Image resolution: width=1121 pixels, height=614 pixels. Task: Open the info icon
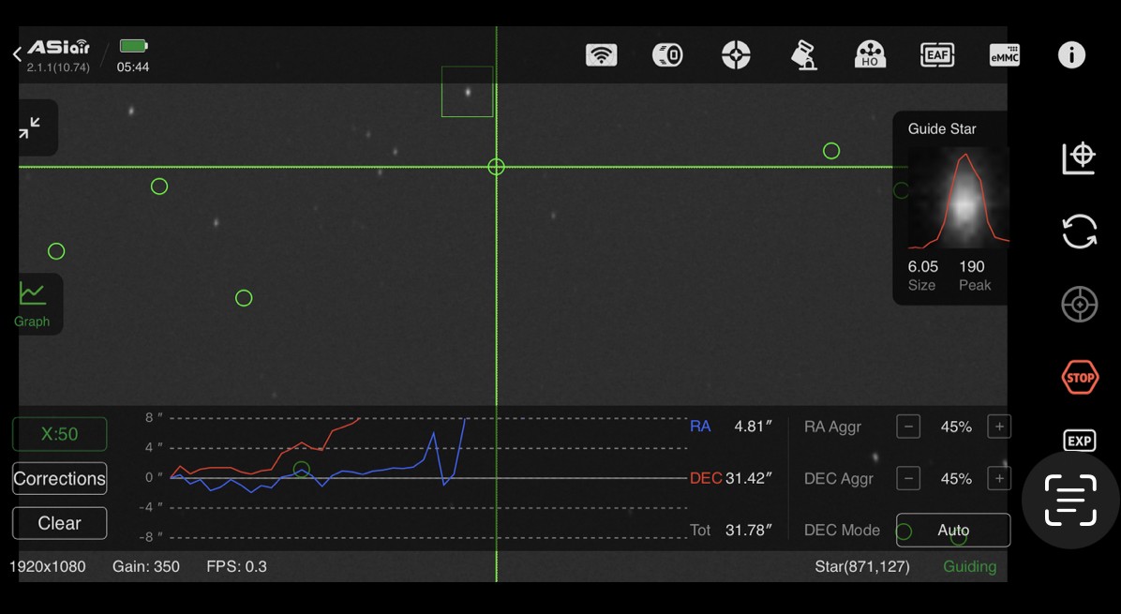pyautogui.click(x=1071, y=55)
